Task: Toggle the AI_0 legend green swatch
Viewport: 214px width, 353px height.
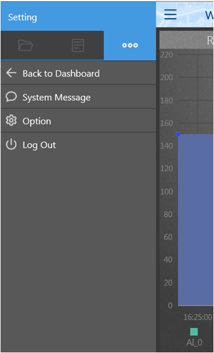Action: [x=194, y=332]
